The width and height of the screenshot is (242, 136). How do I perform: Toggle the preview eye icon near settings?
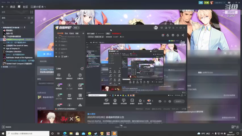pyautogui.click(x=165, y=102)
